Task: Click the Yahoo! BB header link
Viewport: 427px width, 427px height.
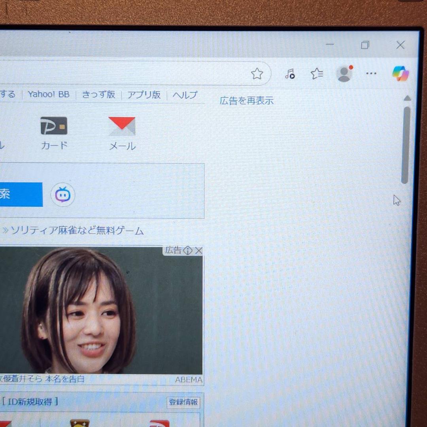Action: (x=48, y=94)
